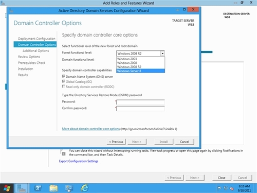Click the Cancel button in the AD wizard
257x193 pixels.
(185, 142)
